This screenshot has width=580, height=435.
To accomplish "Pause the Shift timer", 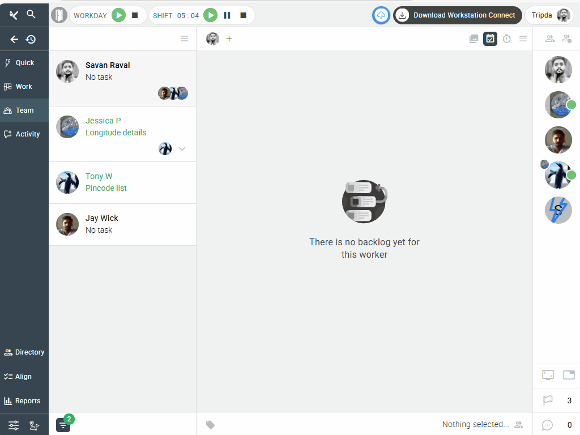I will (x=227, y=15).
